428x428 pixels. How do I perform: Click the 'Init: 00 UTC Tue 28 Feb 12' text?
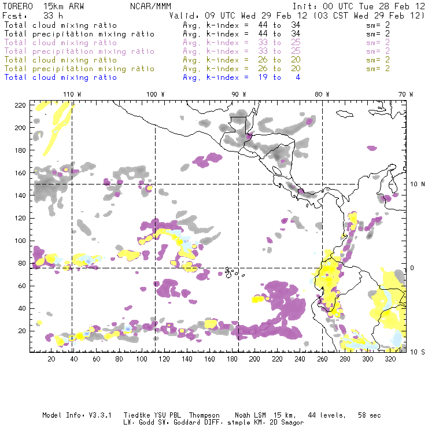click(x=359, y=6)
